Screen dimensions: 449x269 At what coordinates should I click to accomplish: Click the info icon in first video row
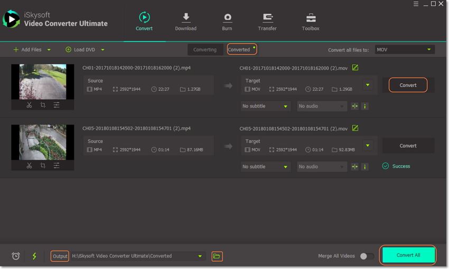[364, 106]
